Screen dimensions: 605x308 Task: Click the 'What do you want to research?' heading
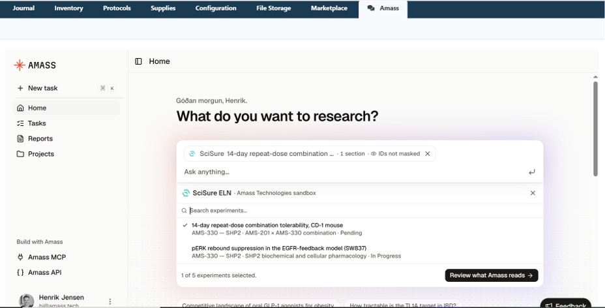coord(277,116)
